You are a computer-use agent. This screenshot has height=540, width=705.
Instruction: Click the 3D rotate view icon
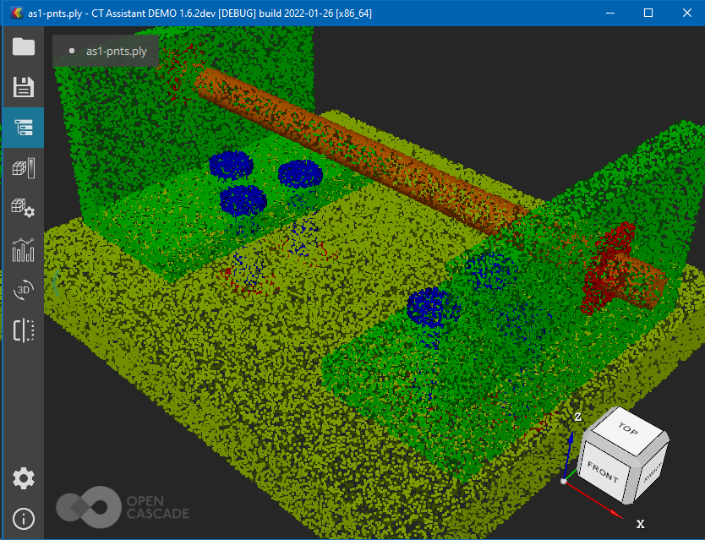pos(23,290)
